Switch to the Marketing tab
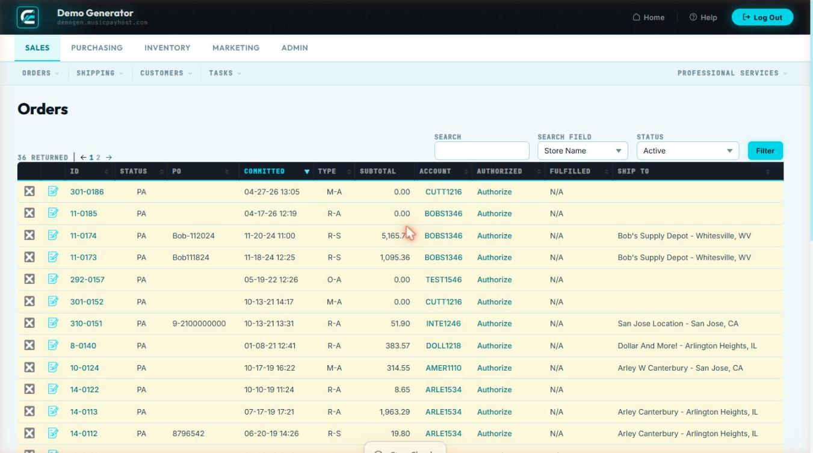 tap(236, 48)
